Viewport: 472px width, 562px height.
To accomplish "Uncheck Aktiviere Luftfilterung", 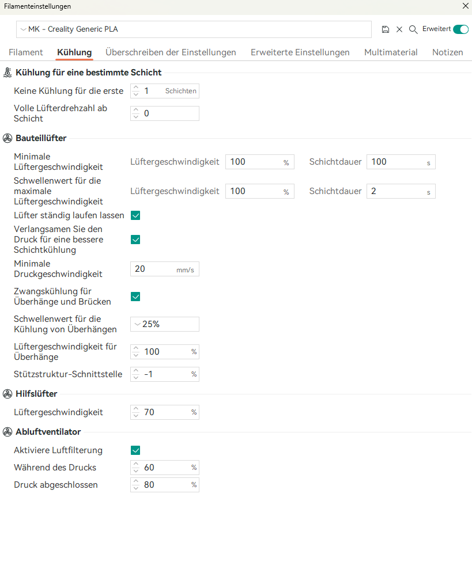I will pyautogui.click(x=135, y=450).
